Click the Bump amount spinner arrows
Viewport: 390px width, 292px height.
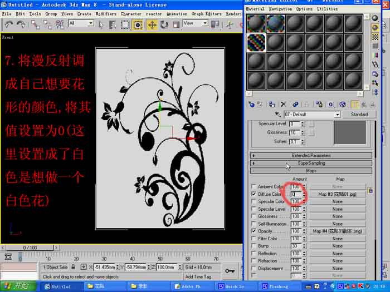pos(304,246)
